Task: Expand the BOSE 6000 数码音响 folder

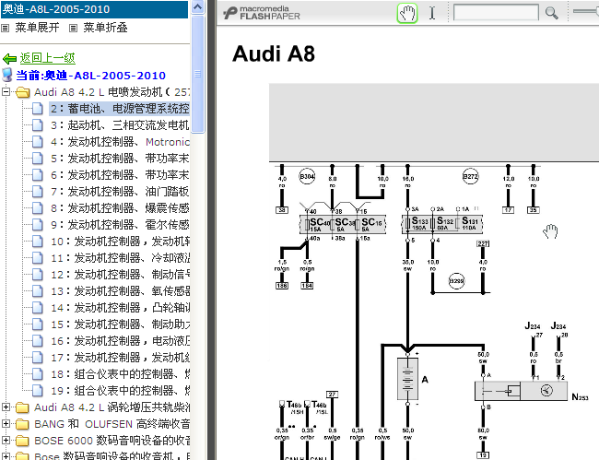Action: point(6,441)
